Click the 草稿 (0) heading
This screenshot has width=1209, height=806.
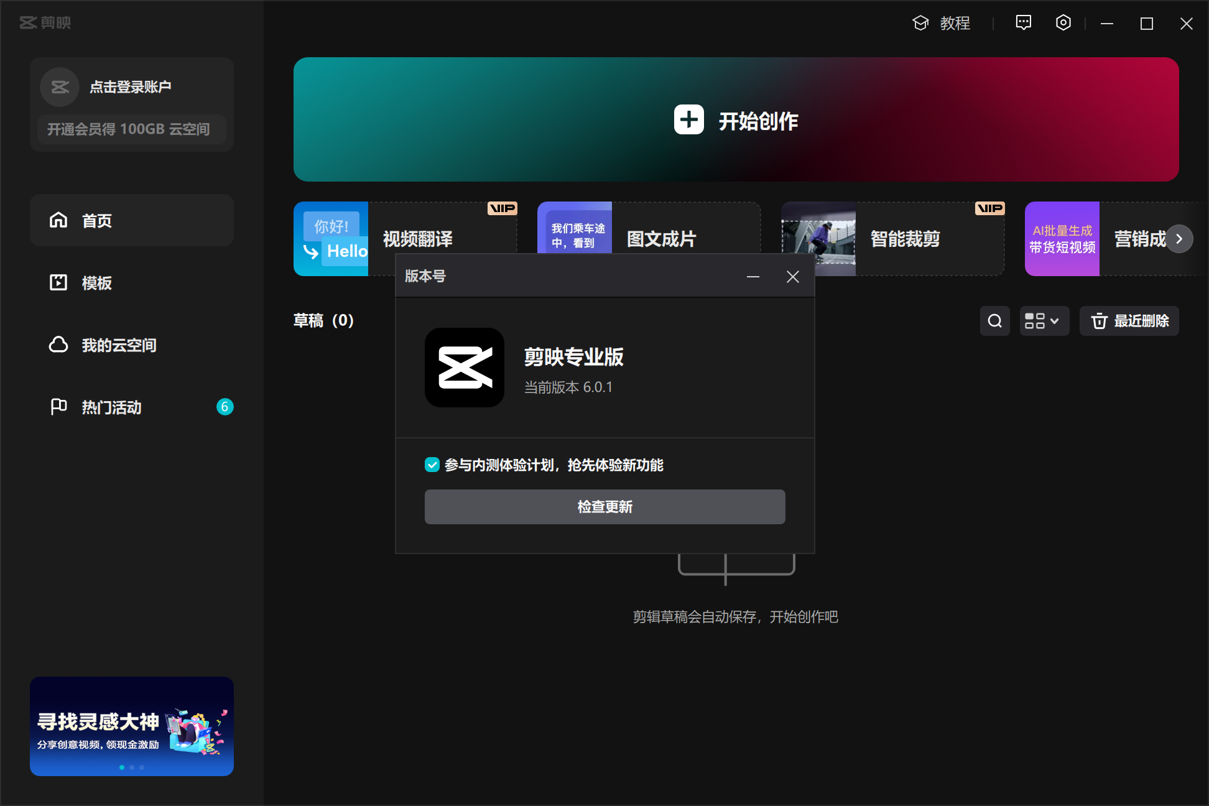(323, 320)
